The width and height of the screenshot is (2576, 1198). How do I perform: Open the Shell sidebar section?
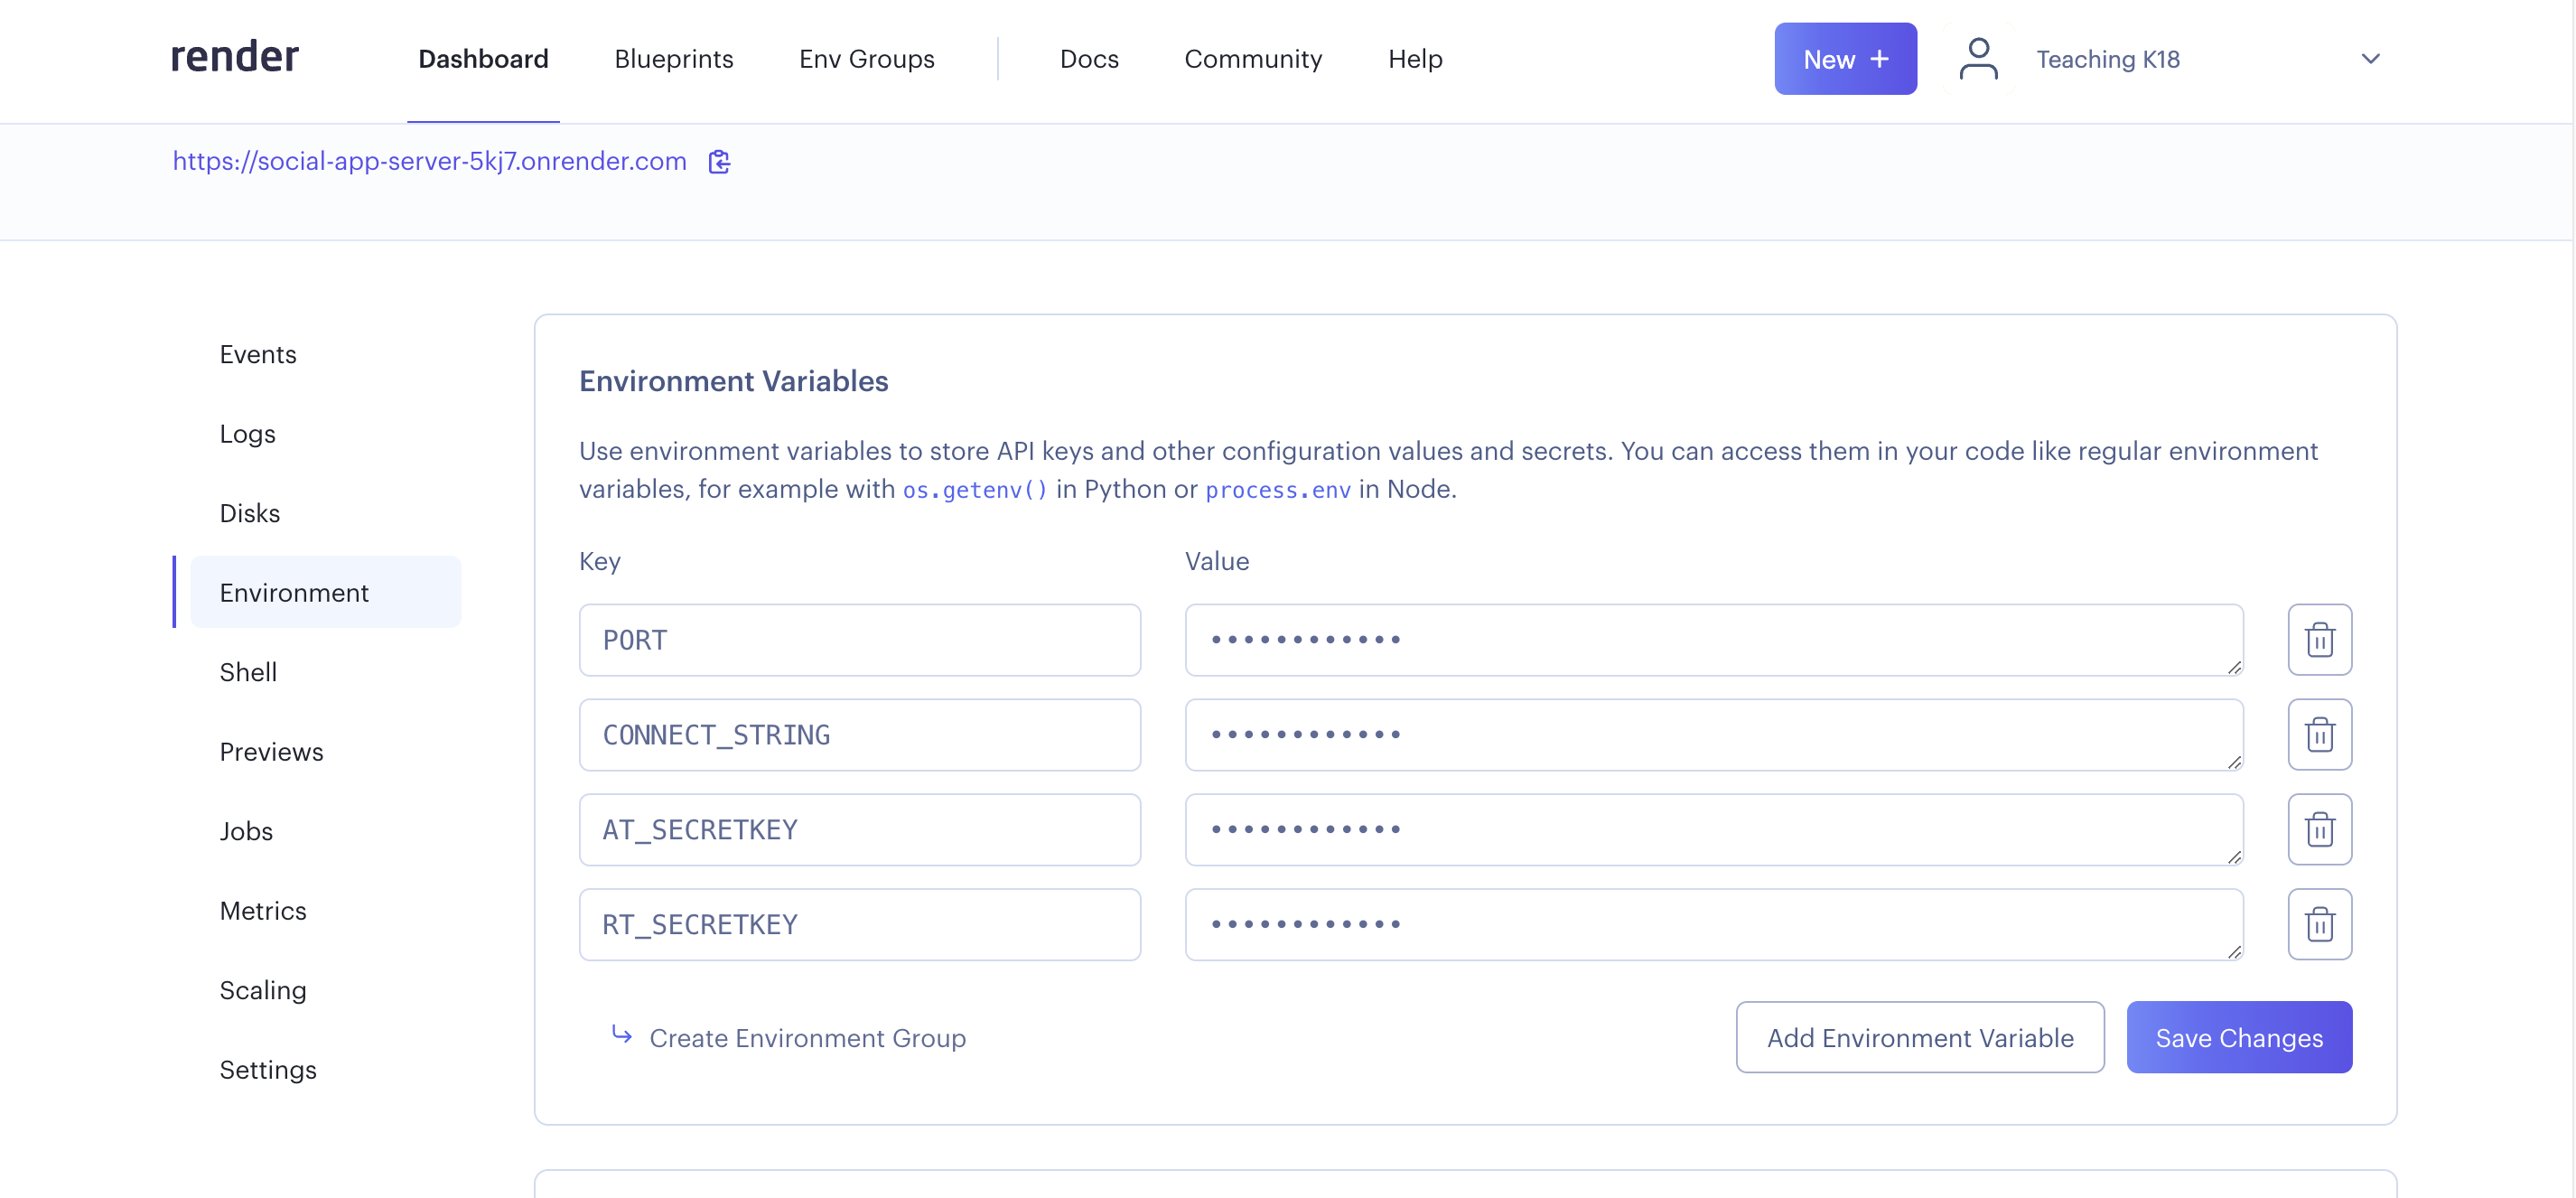(x=248, y=672)
